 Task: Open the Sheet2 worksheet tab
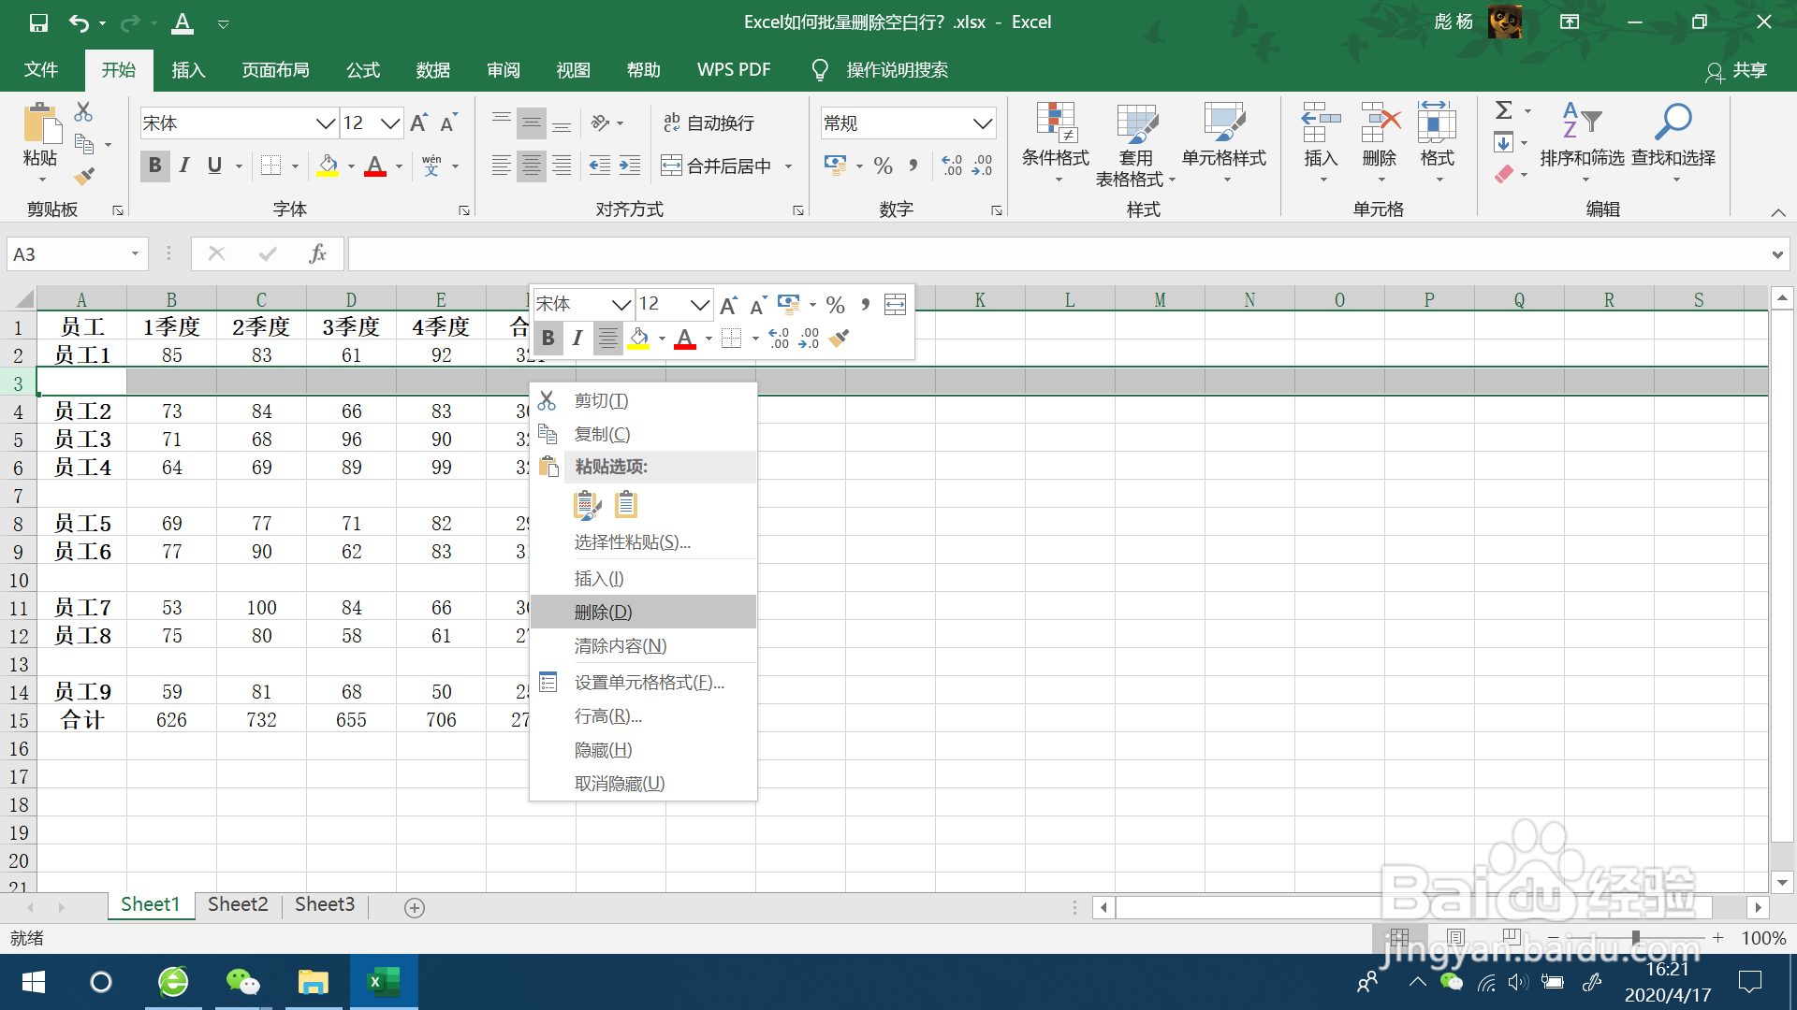238,904
